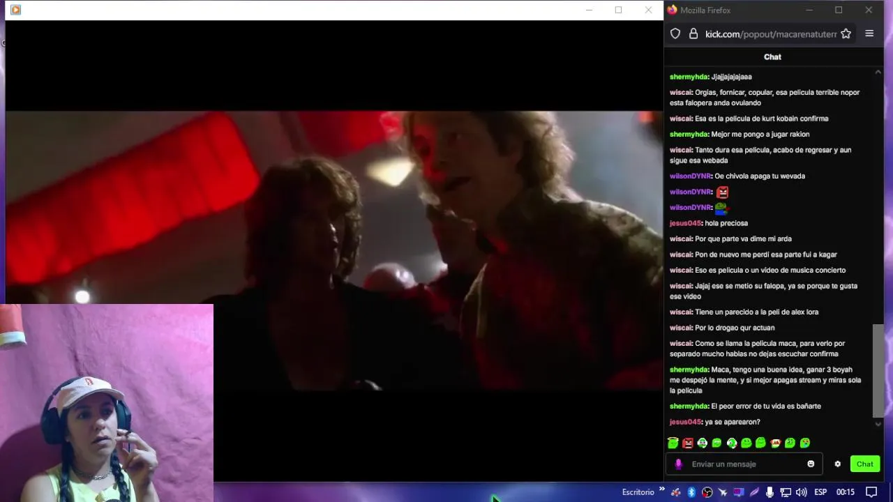The width and height of the screenshot is (893, 502).
Task: Open the volume speaker tray icon
Action: (x=801, y=492)
